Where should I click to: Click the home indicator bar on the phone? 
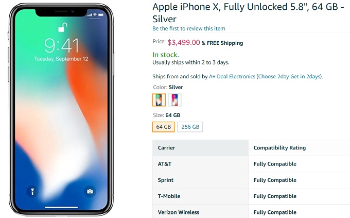[x=61, y=208]
